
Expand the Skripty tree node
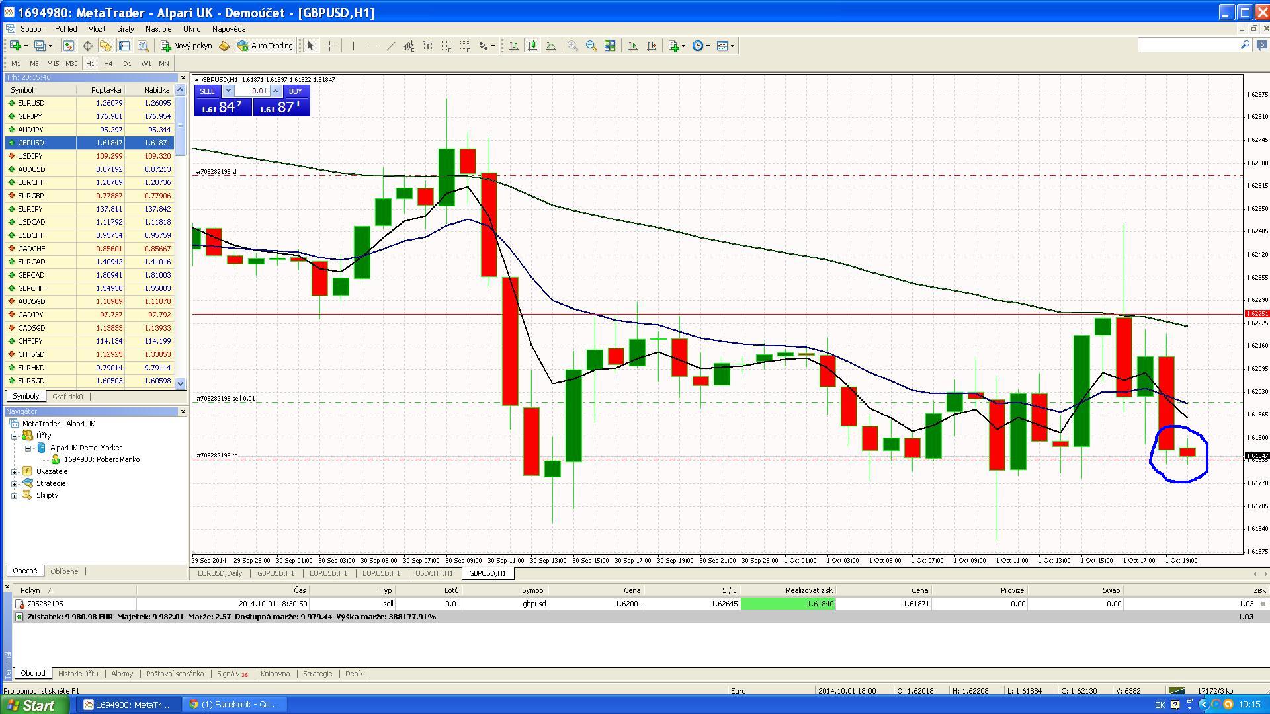pyautogui.click(x=14, y=496)
